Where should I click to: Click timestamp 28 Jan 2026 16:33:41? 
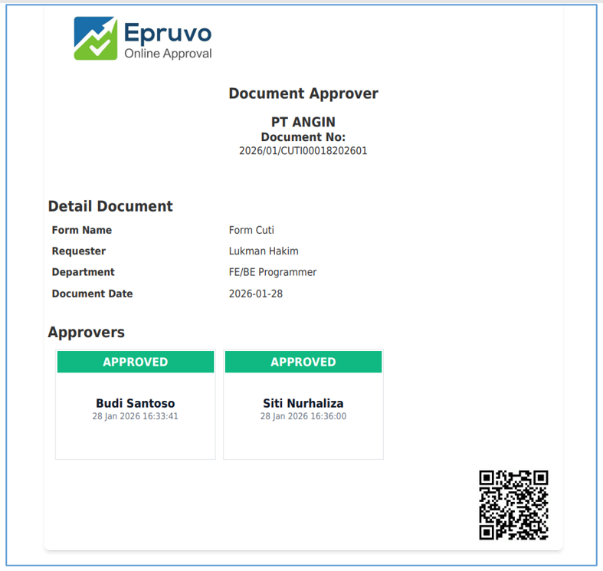(x=136, y=416)
